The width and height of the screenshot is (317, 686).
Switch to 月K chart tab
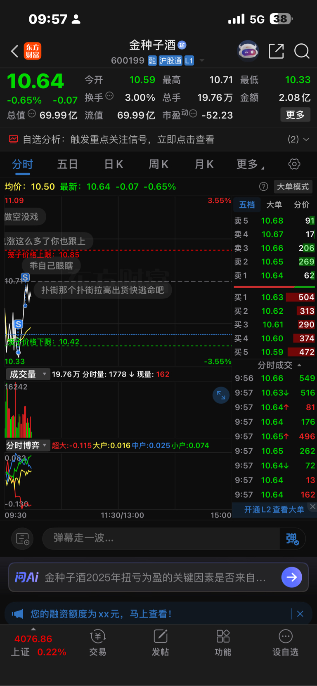tap(204, 164)
